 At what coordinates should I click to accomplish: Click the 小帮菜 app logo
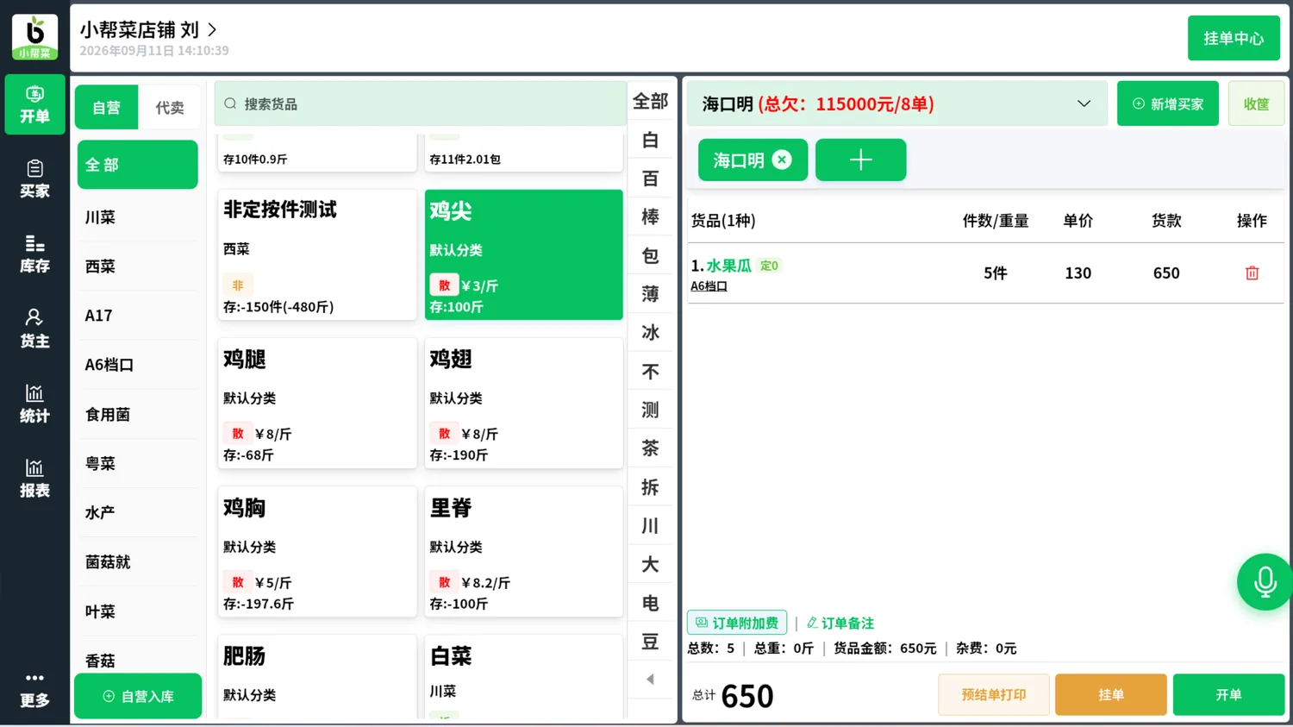click(x=34, y=37)
